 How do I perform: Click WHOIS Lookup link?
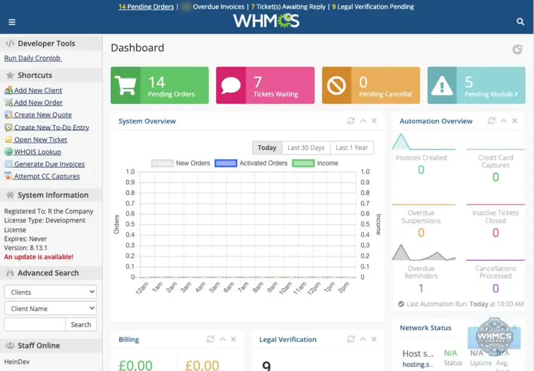(38, 152)
